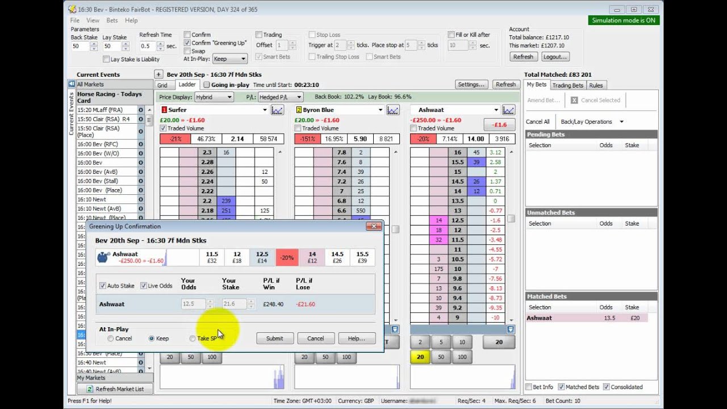Uncheck Auto Stake in dialog
The width and height of the screenshot is (727, 409).
click(103, 286)
